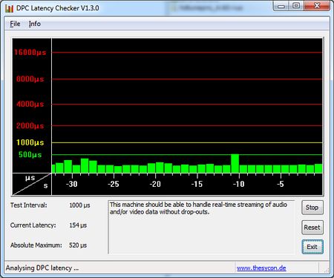The width and height of the screenshot is (334, 278).
Task: Click the 8000µs axis label
Action: pos(30,79)
